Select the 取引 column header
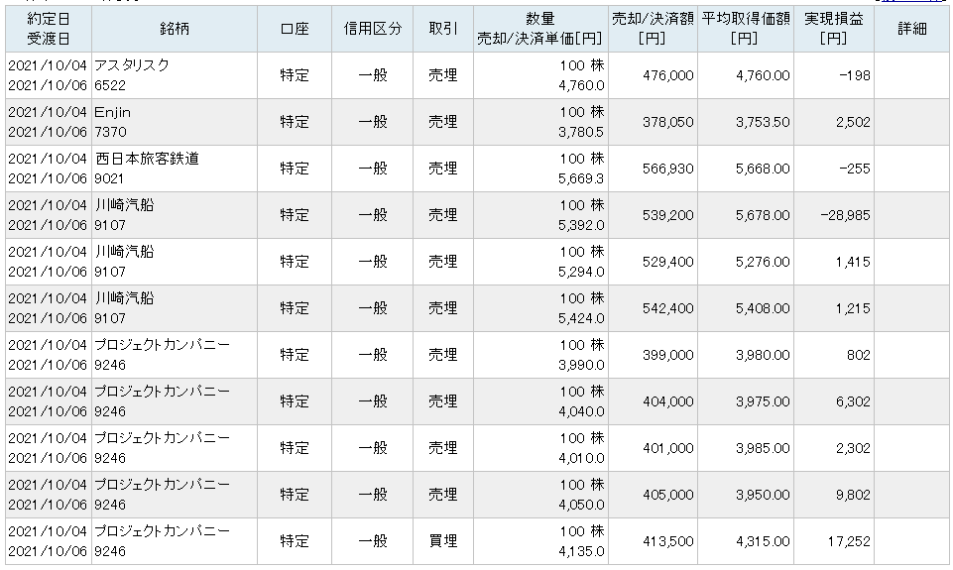The height and width of the screenshot is (570, 953). pos(443,29)
